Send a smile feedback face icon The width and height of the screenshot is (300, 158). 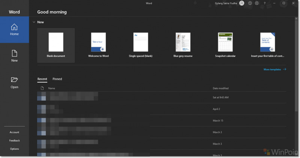(x=250, y=3)
